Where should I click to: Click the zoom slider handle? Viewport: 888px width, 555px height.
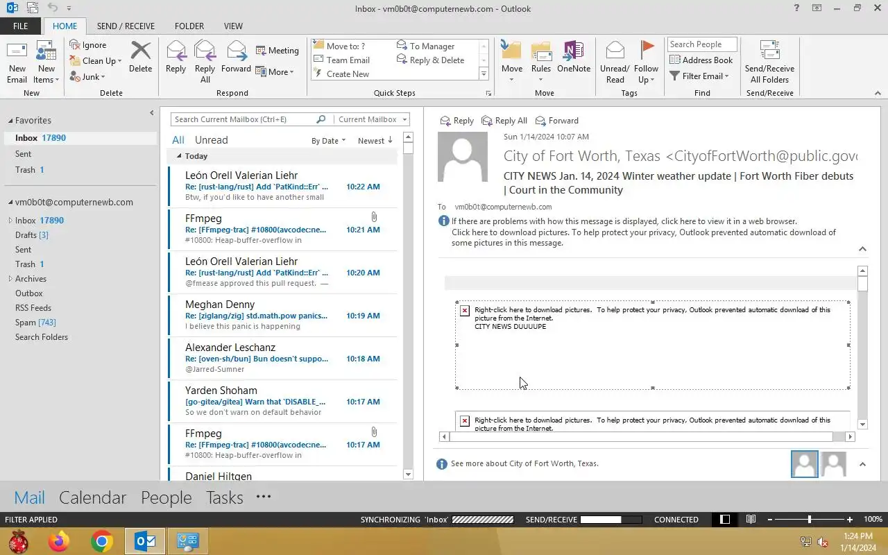(x=809, y=519)
